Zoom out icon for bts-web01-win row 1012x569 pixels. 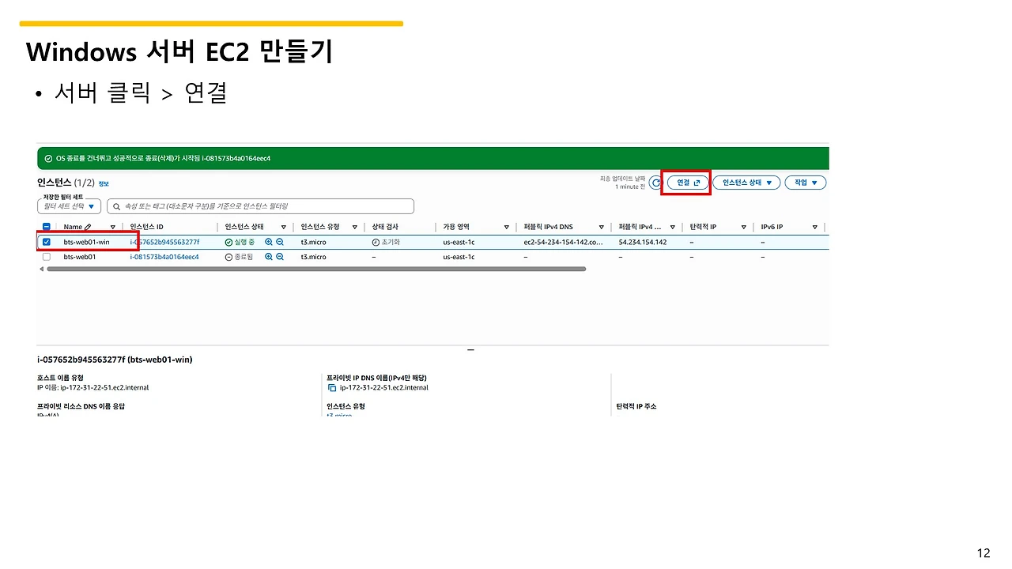click(280, 242)
